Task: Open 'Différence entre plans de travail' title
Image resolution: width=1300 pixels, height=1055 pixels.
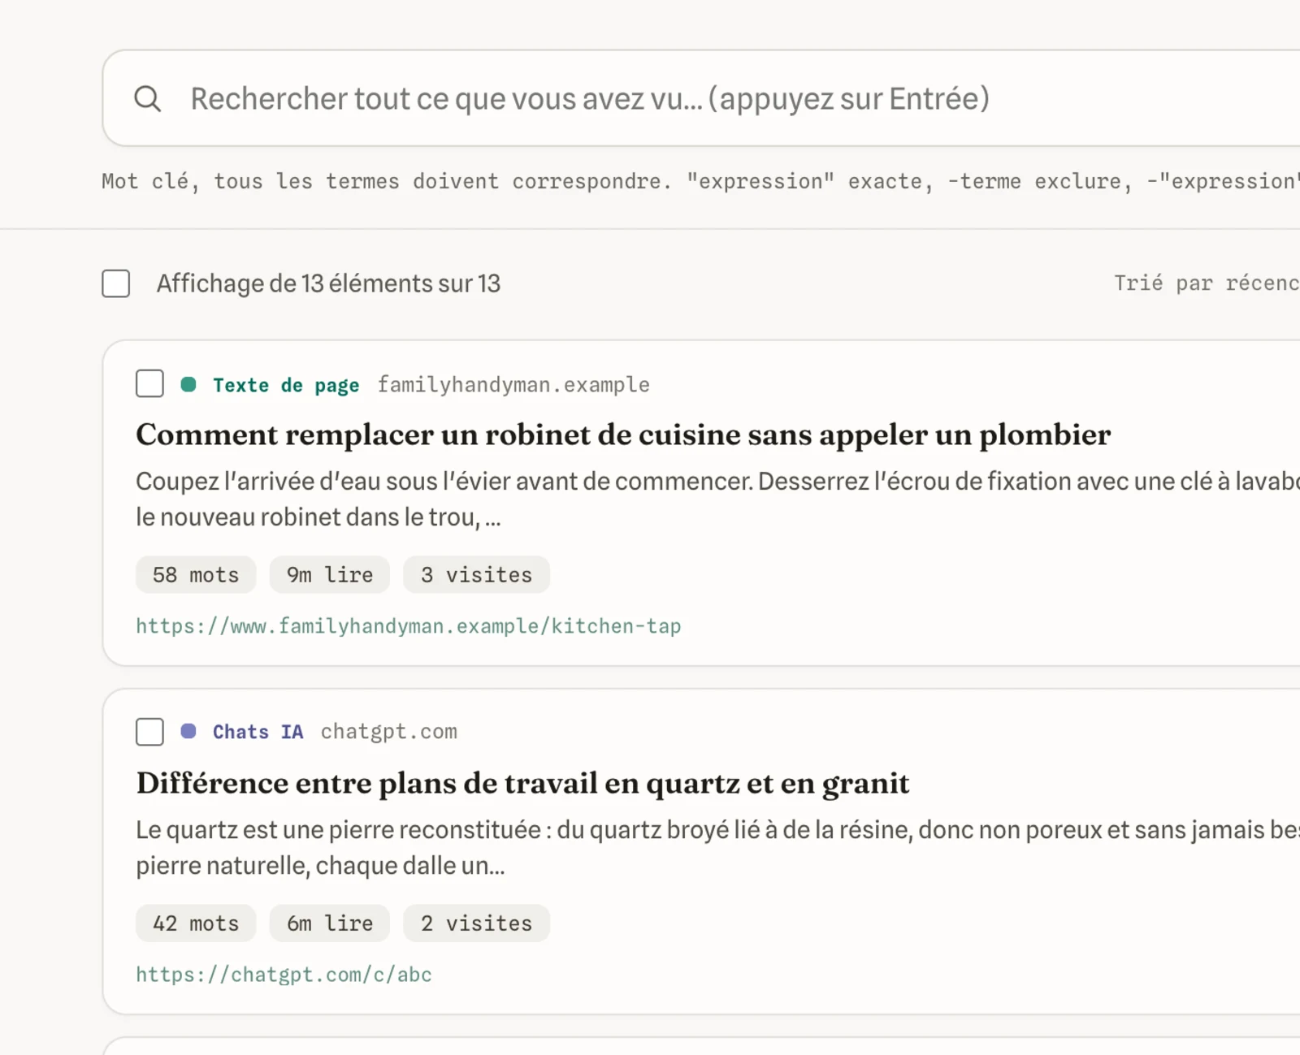Action: click(522, 783)
